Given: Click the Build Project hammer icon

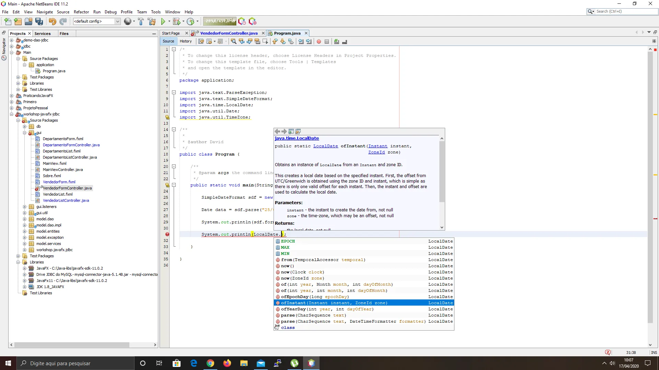Looking at the screenshot, I should pyautogui.click(x=141, y=22).
